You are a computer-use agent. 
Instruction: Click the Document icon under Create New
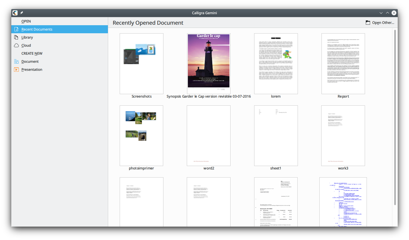pos(16,61)
